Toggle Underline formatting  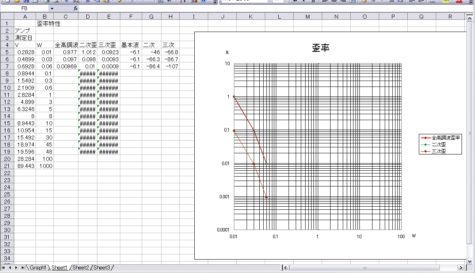(x=313, y=1)
